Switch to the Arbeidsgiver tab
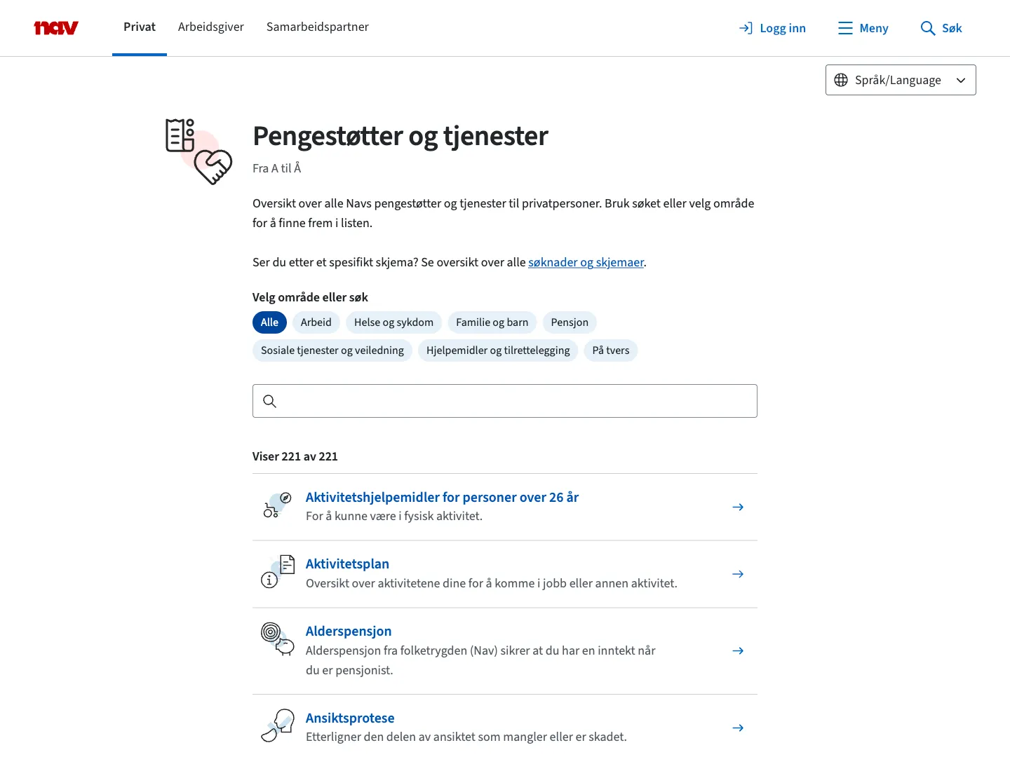 pos(211,27)
